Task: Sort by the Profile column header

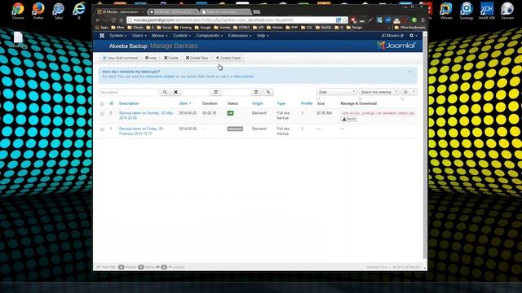Action: pos(307,103)
